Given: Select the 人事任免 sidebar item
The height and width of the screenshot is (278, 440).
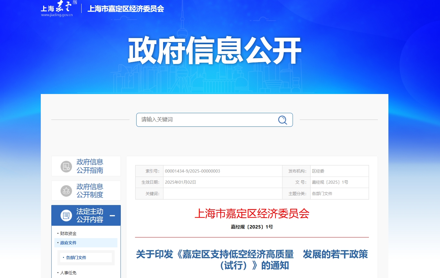Looking at the screenshot, I should (x=68, y=272).
